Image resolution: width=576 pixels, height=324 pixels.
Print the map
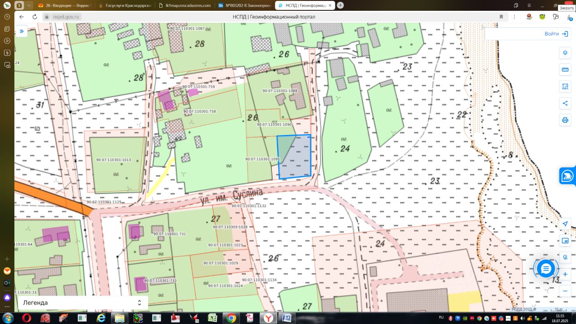(x=565, y=120)
